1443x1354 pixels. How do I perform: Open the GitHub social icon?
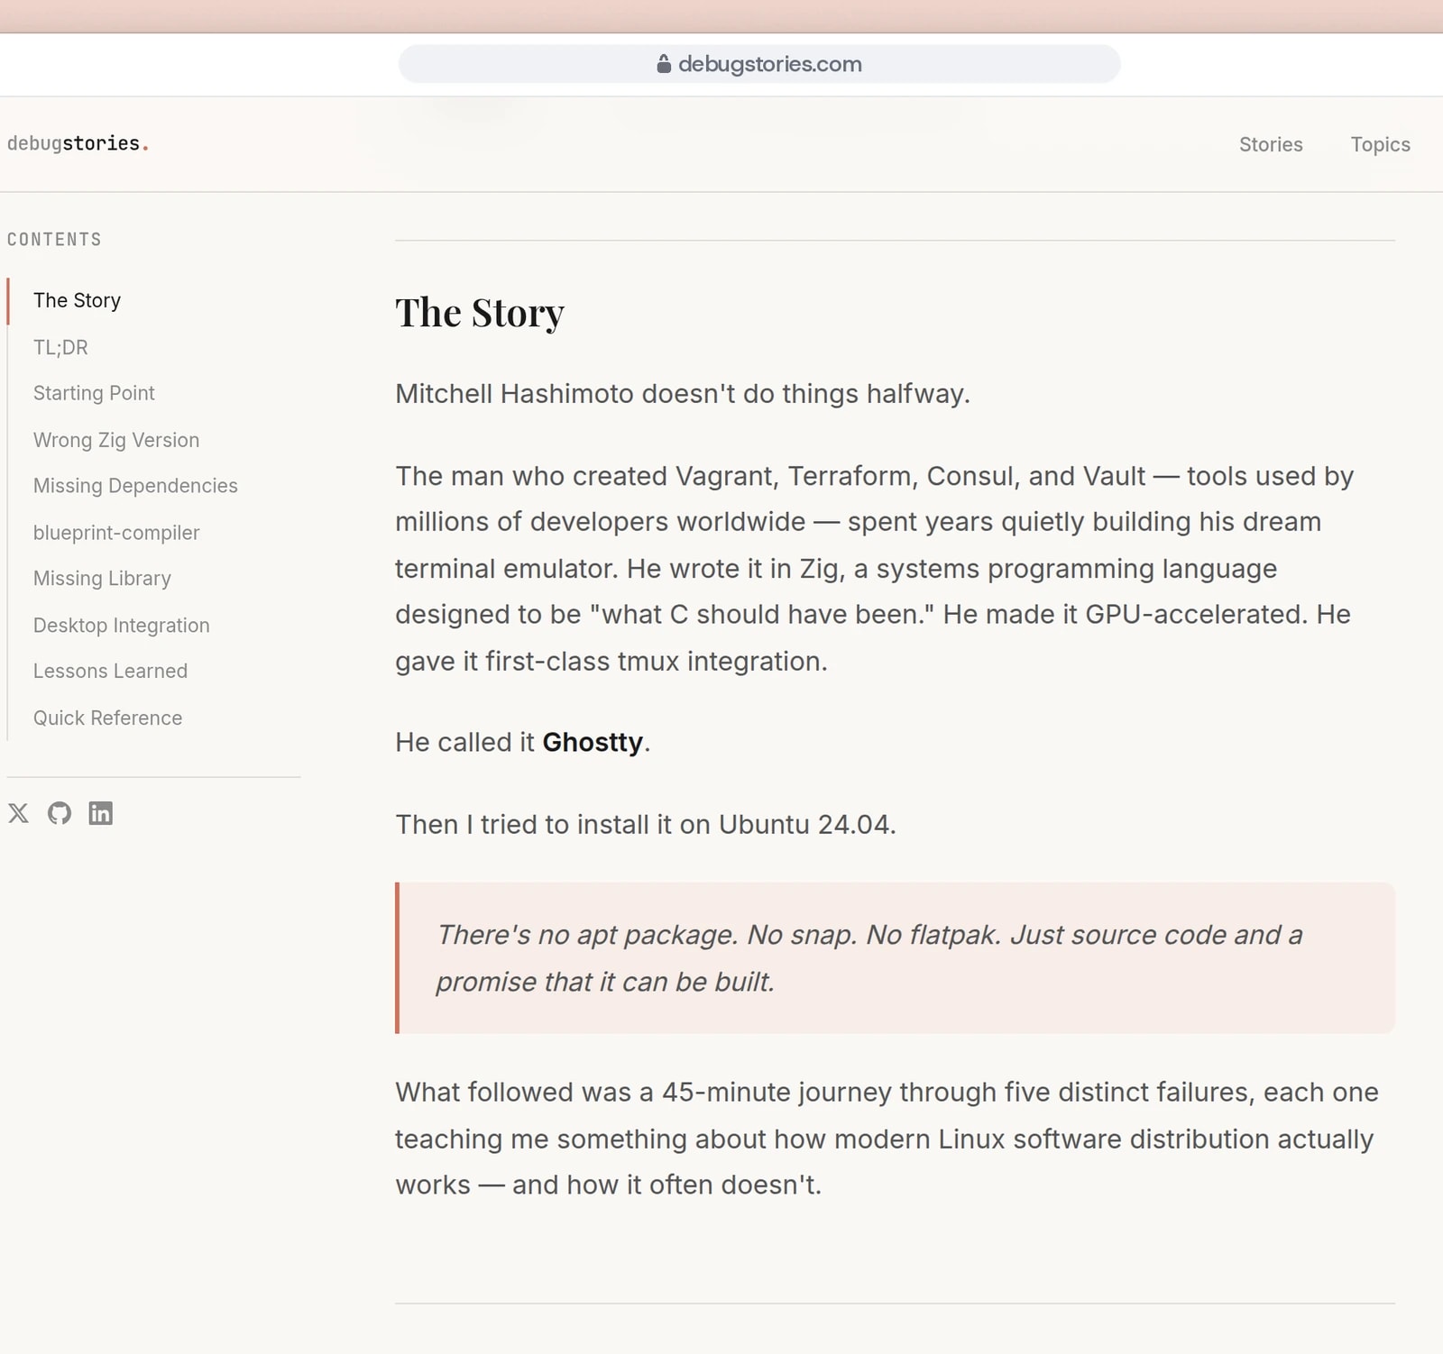[60, 813]
